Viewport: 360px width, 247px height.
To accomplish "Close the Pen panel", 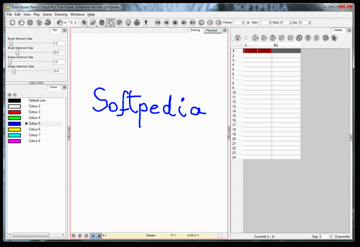I will point(65,30).
